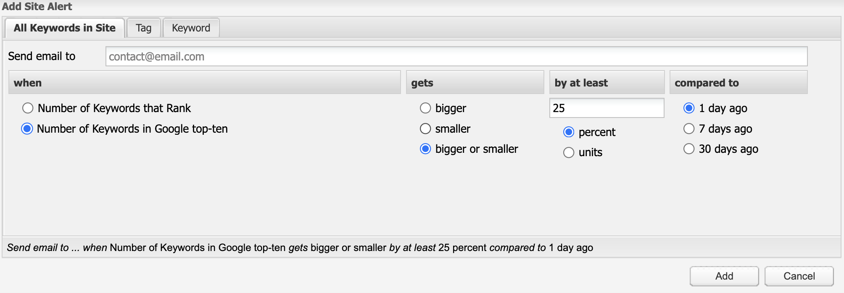Select Number of Keywords that Rank option
Image resolution: width=844 pixels, height=293 pixels.
pos(28,108)
